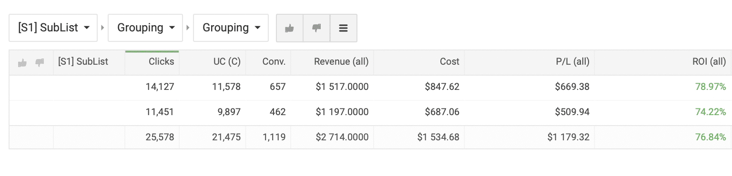Select the row with 14,127 clicks
The height and width of the screenshot is (176, 732).
click(370, 87)
